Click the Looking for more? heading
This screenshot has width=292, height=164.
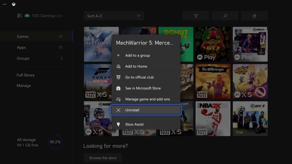[106, 146]
